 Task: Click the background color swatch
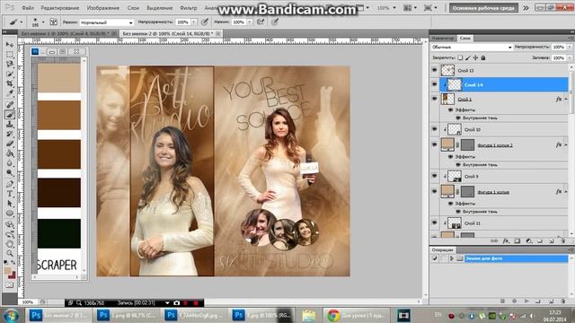(12, 275)
